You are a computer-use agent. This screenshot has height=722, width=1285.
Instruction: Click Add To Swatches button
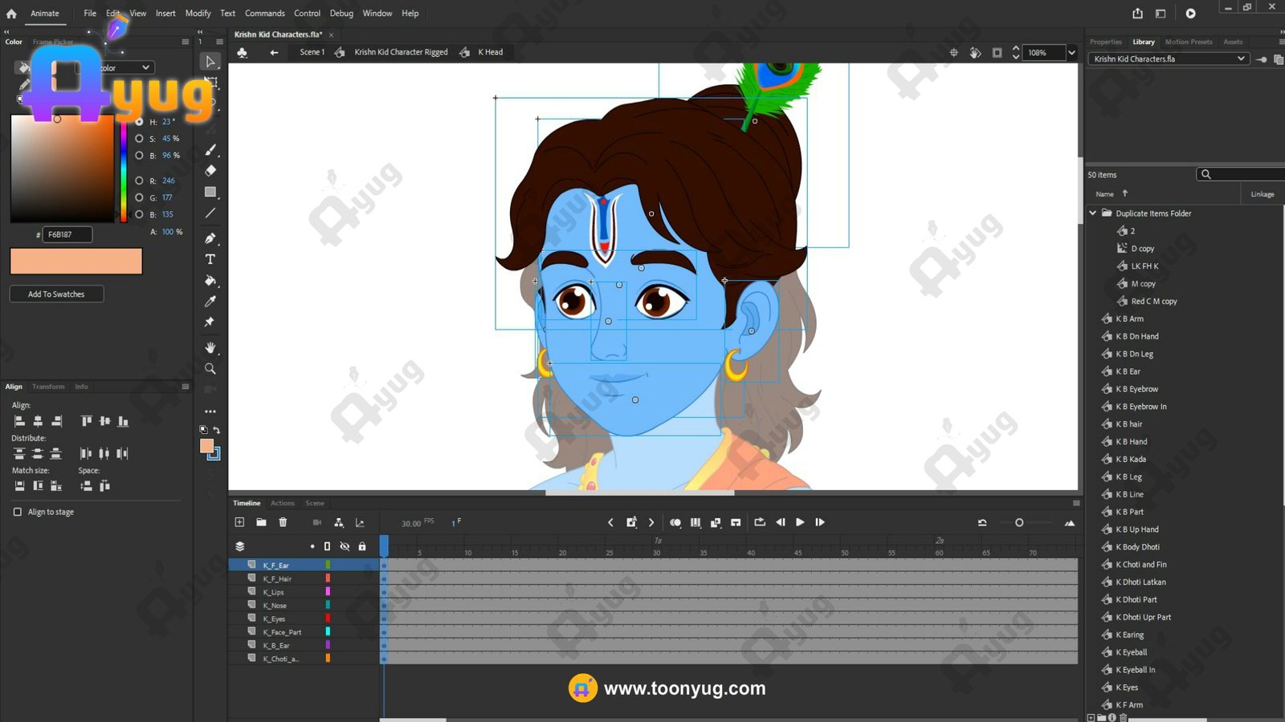click(56, 294)
